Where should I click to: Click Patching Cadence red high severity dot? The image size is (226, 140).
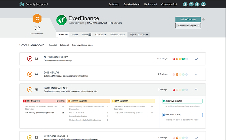(x=174, y=90)
